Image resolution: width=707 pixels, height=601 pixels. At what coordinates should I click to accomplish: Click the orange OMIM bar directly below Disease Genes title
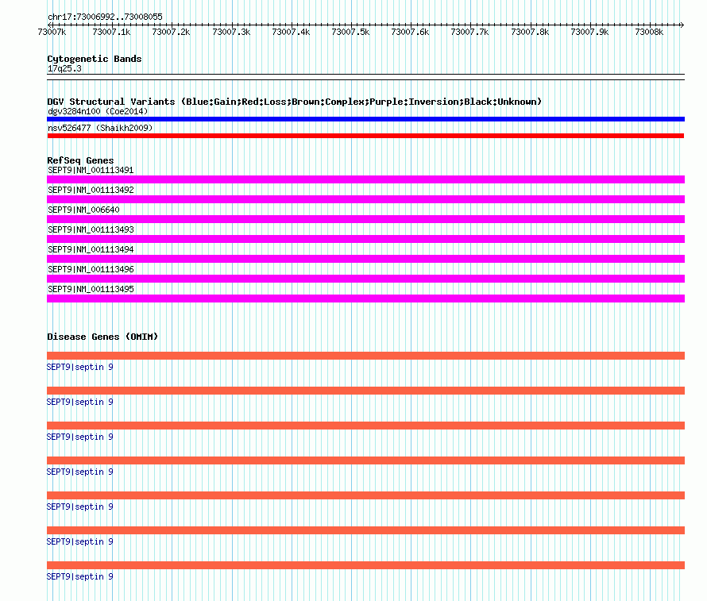click(365, 356)
